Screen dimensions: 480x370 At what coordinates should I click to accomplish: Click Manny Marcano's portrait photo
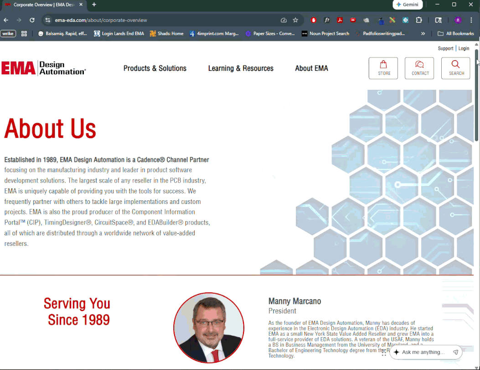click(209, 328)
